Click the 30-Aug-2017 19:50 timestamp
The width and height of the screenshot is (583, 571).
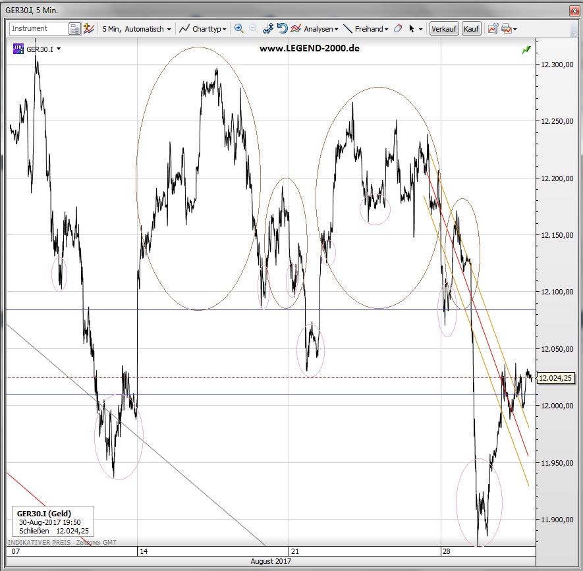point(50,522)
